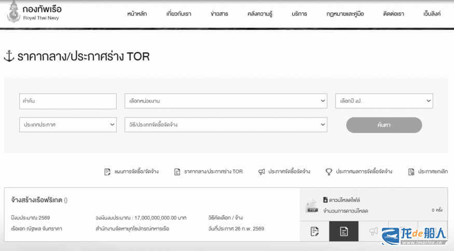This screenshot has height=251, width=454.
Task: Expand the เลือกหน่วยงาน dropdown
Action: [226, 101]
